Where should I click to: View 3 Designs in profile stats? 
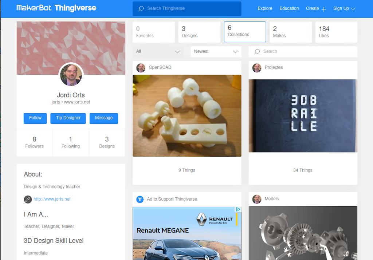click(107, 142)
